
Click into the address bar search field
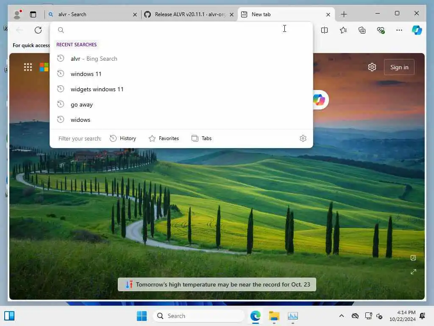pos(181,30)
